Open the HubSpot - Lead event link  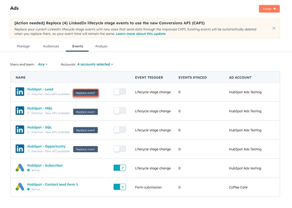[40, 89]
